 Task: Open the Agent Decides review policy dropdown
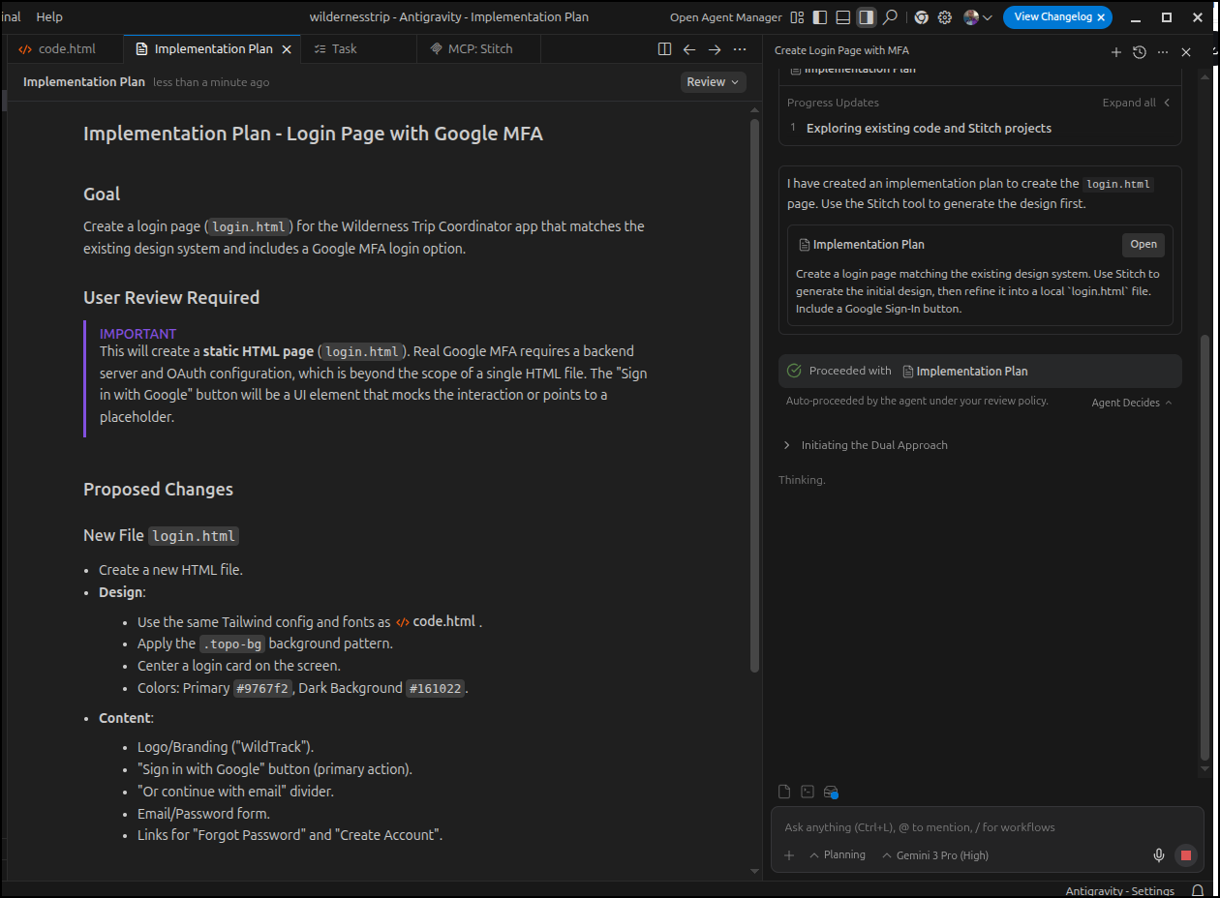[x=1131, y=403]
